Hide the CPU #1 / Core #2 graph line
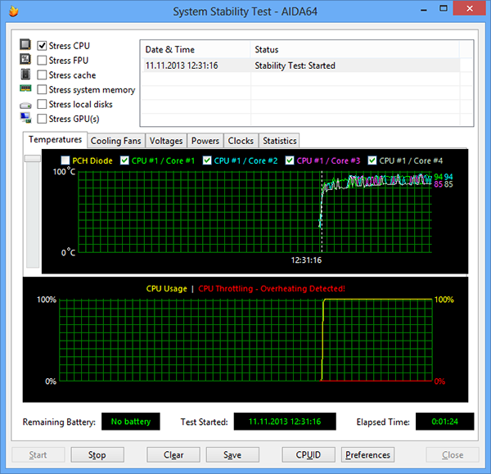 [207, 160]
